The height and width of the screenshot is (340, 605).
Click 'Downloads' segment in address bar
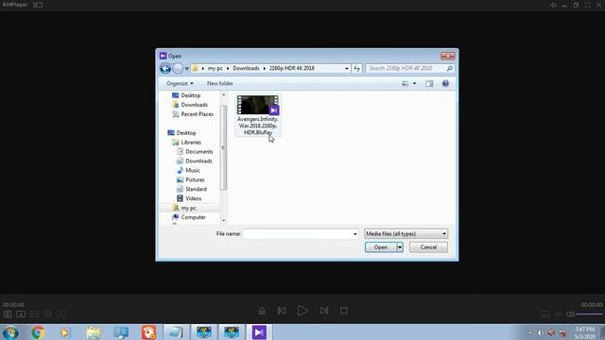[246, 68]
